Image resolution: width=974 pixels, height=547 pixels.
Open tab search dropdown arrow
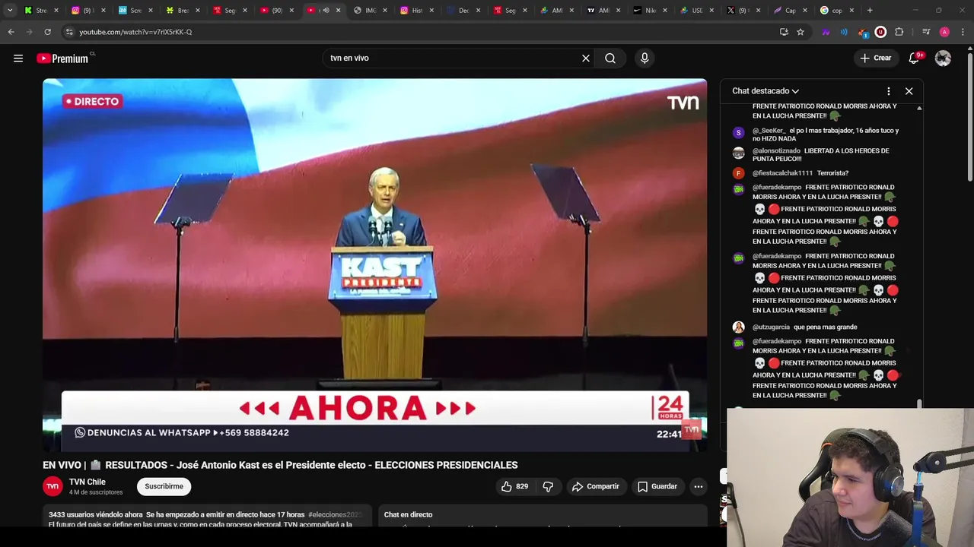pyautogui.click(x=10, y=11)
